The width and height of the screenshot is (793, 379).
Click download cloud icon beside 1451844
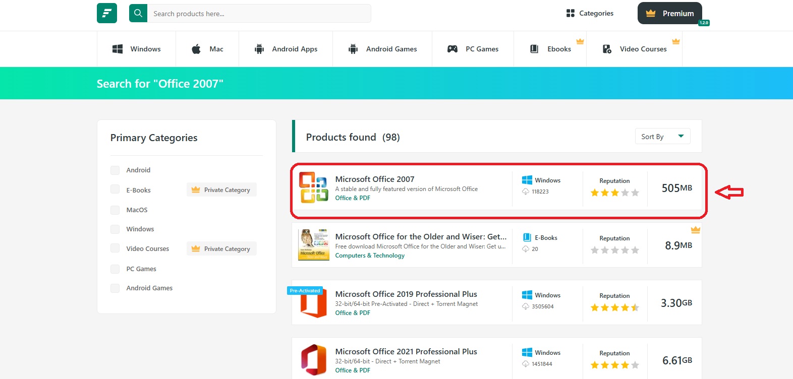[x=526, y=364]
